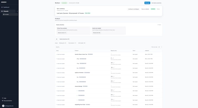The width and height of the screenshot is (198, 108).
Task: Click the Channels icon in sidebar
Action: [2, 11]
